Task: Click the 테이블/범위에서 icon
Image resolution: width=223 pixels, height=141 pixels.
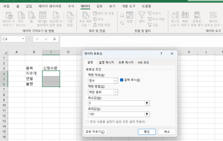Action: [x=43, y=15]
